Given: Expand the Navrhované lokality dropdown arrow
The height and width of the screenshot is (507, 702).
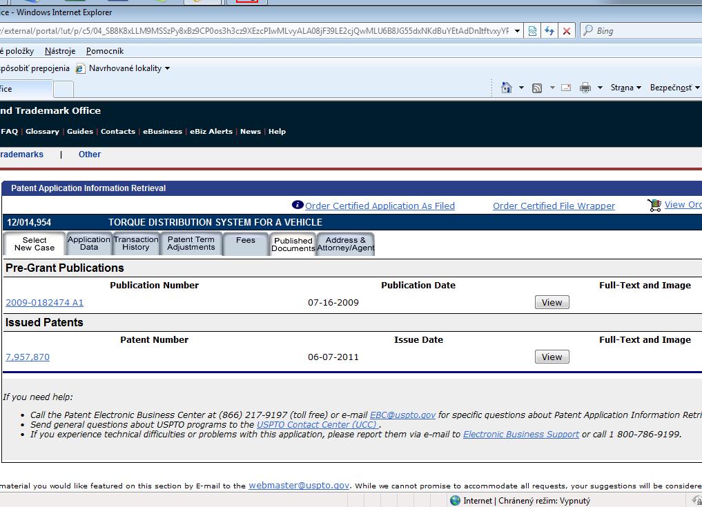Looking at the screenshot, I should tap(168, 68).
